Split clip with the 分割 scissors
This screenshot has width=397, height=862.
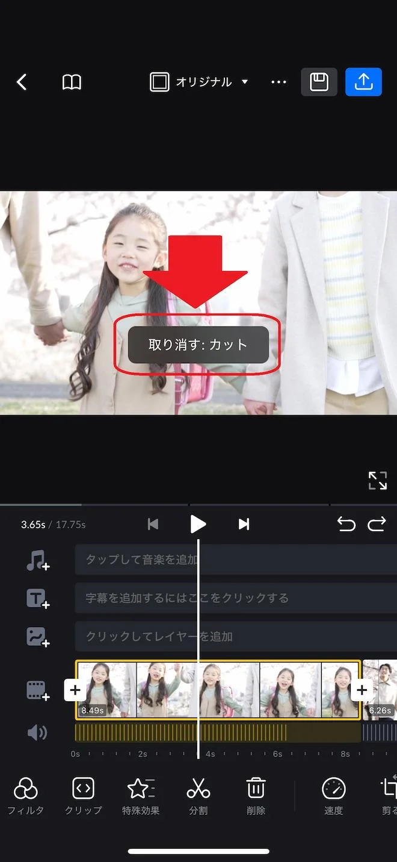coord(198,796)
